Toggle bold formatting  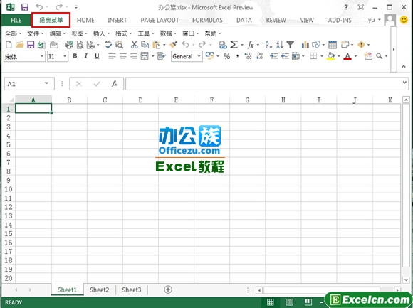pos(75,56)
